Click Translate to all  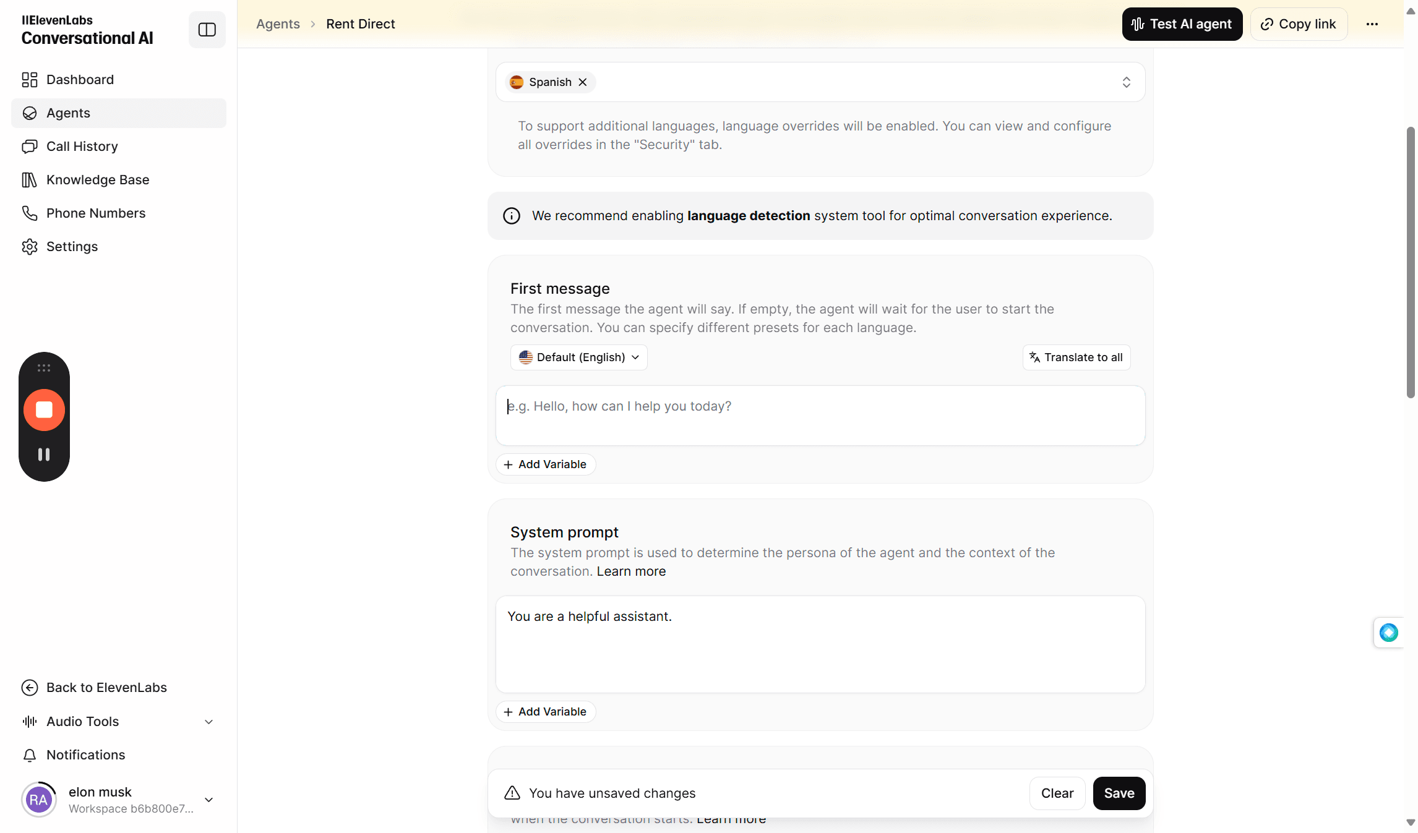tap(1076, 357)
